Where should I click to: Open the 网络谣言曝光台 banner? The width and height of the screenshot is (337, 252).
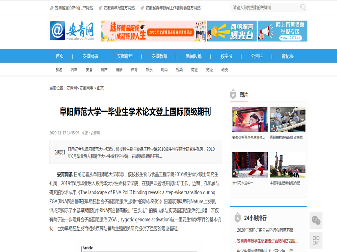(232, 31)
